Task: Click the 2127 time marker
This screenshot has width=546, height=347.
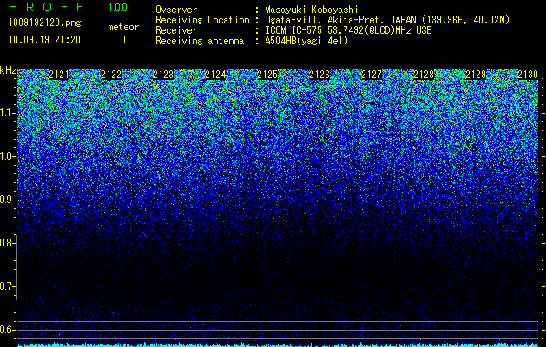Action: pyautogui.click(x=372, y=75)
